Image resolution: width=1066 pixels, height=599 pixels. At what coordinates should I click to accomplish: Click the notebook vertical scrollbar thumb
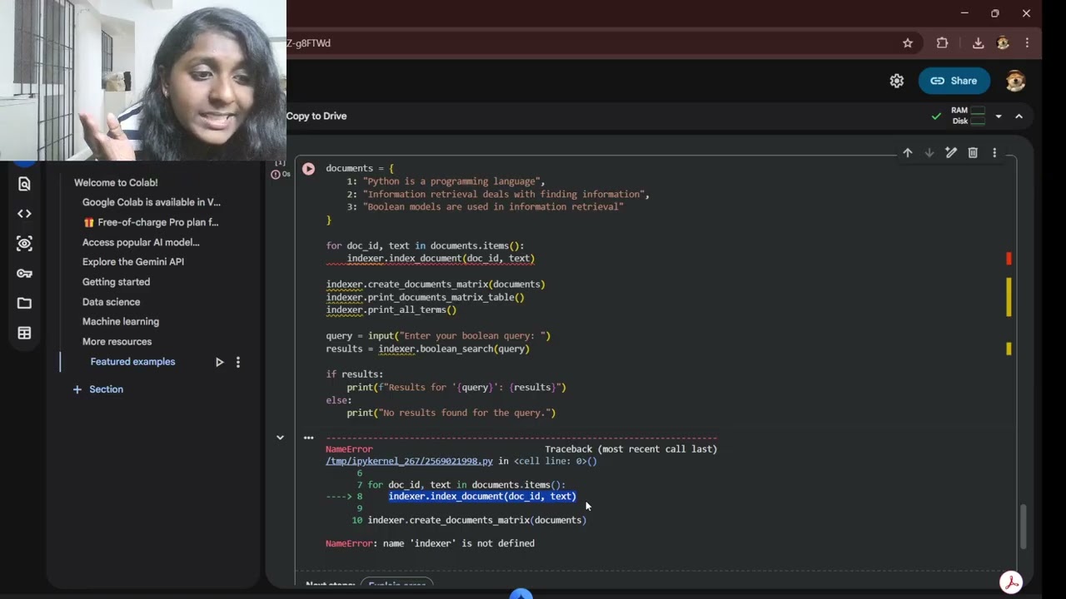pos(1024,526)
